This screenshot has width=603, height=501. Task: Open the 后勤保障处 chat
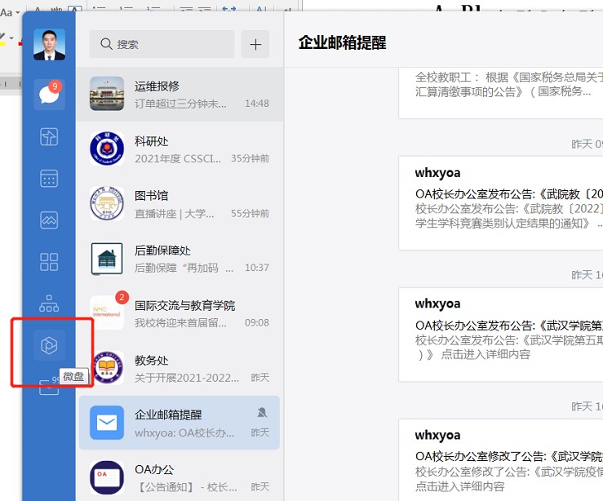pyautogui.click(x=180, y=259)
